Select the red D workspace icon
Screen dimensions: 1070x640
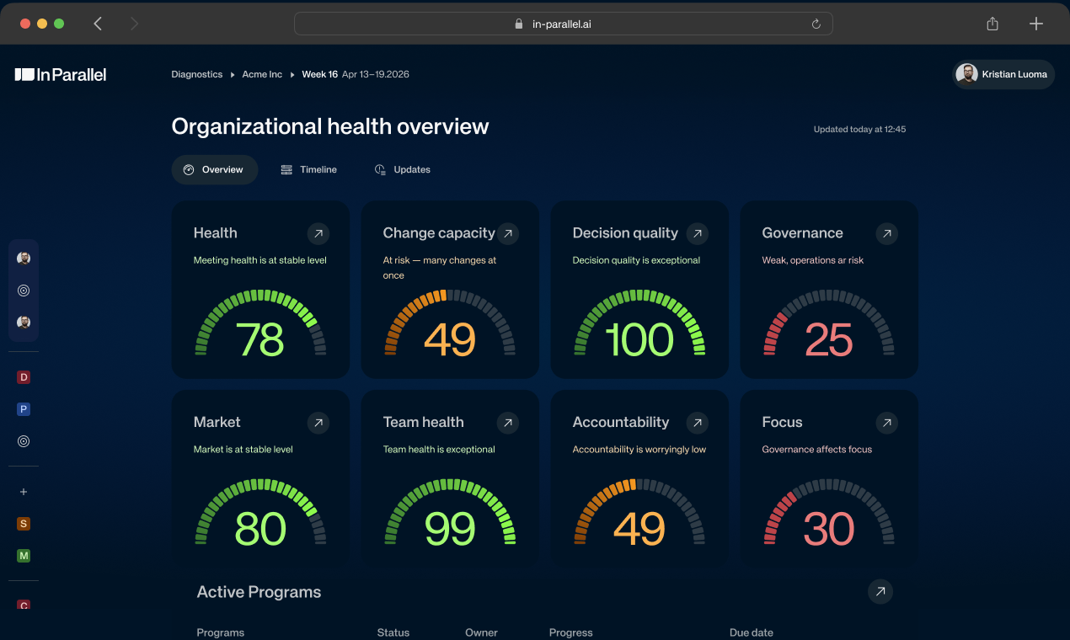[24, 377]
